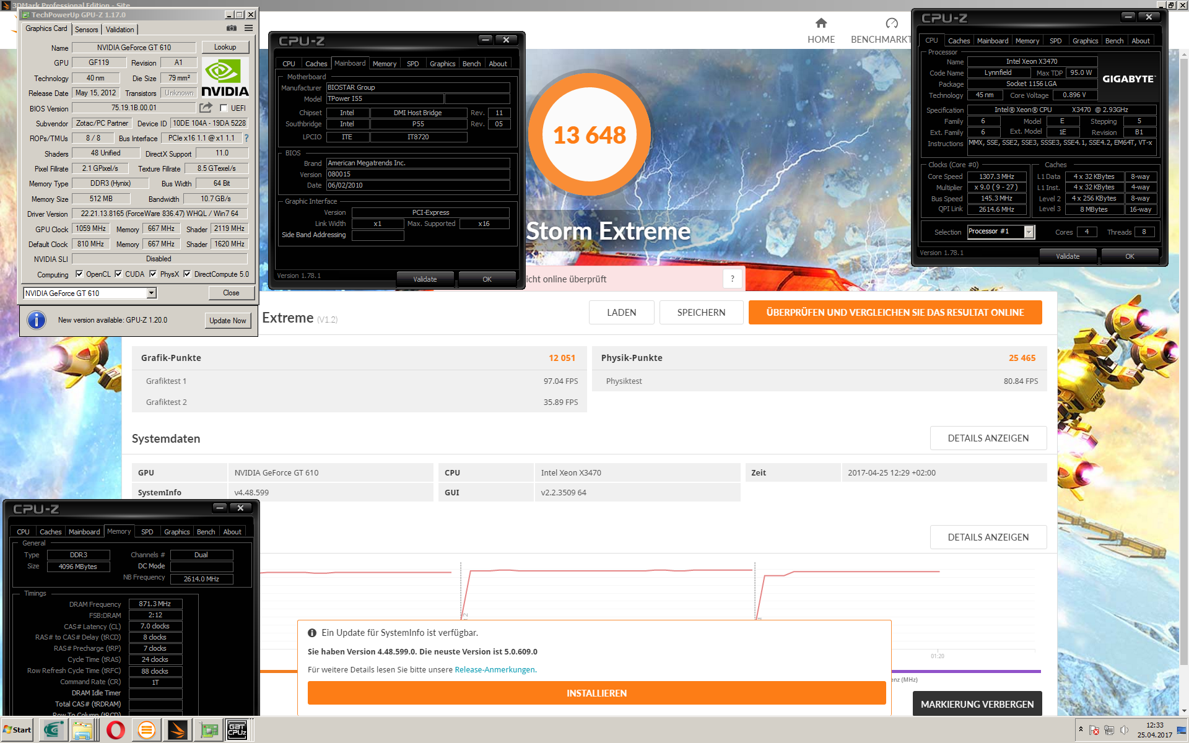
Task: Click the Grafiktest 1 result row
Action: [359, 381]
